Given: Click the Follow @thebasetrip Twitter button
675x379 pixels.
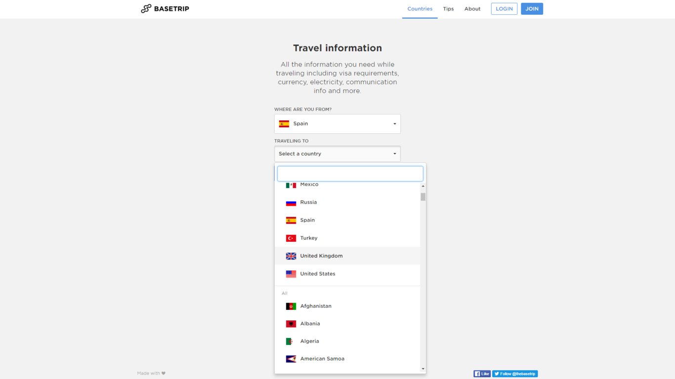Looking at the screenshot, I should pyautogui.click(x=515, y=374).
